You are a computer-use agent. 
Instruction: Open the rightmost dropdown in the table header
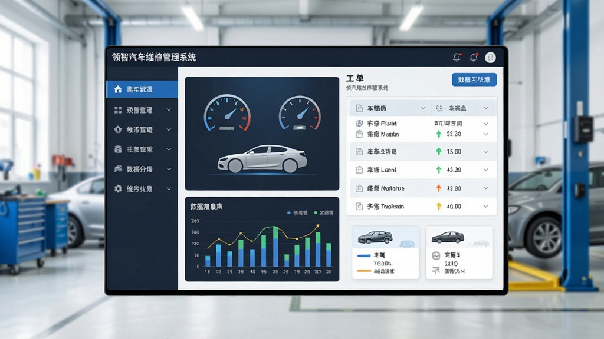[x=486, y=108]
